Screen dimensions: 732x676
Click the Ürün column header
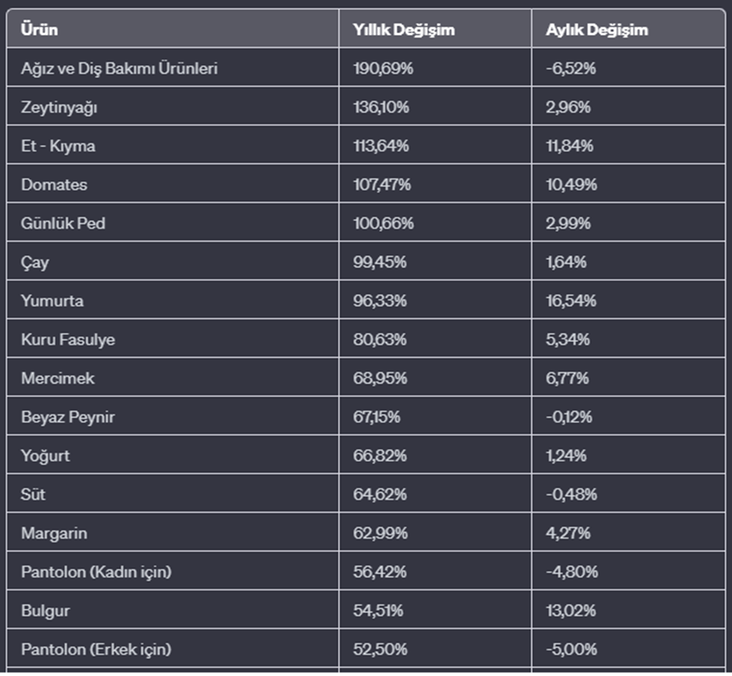[40, 30]
